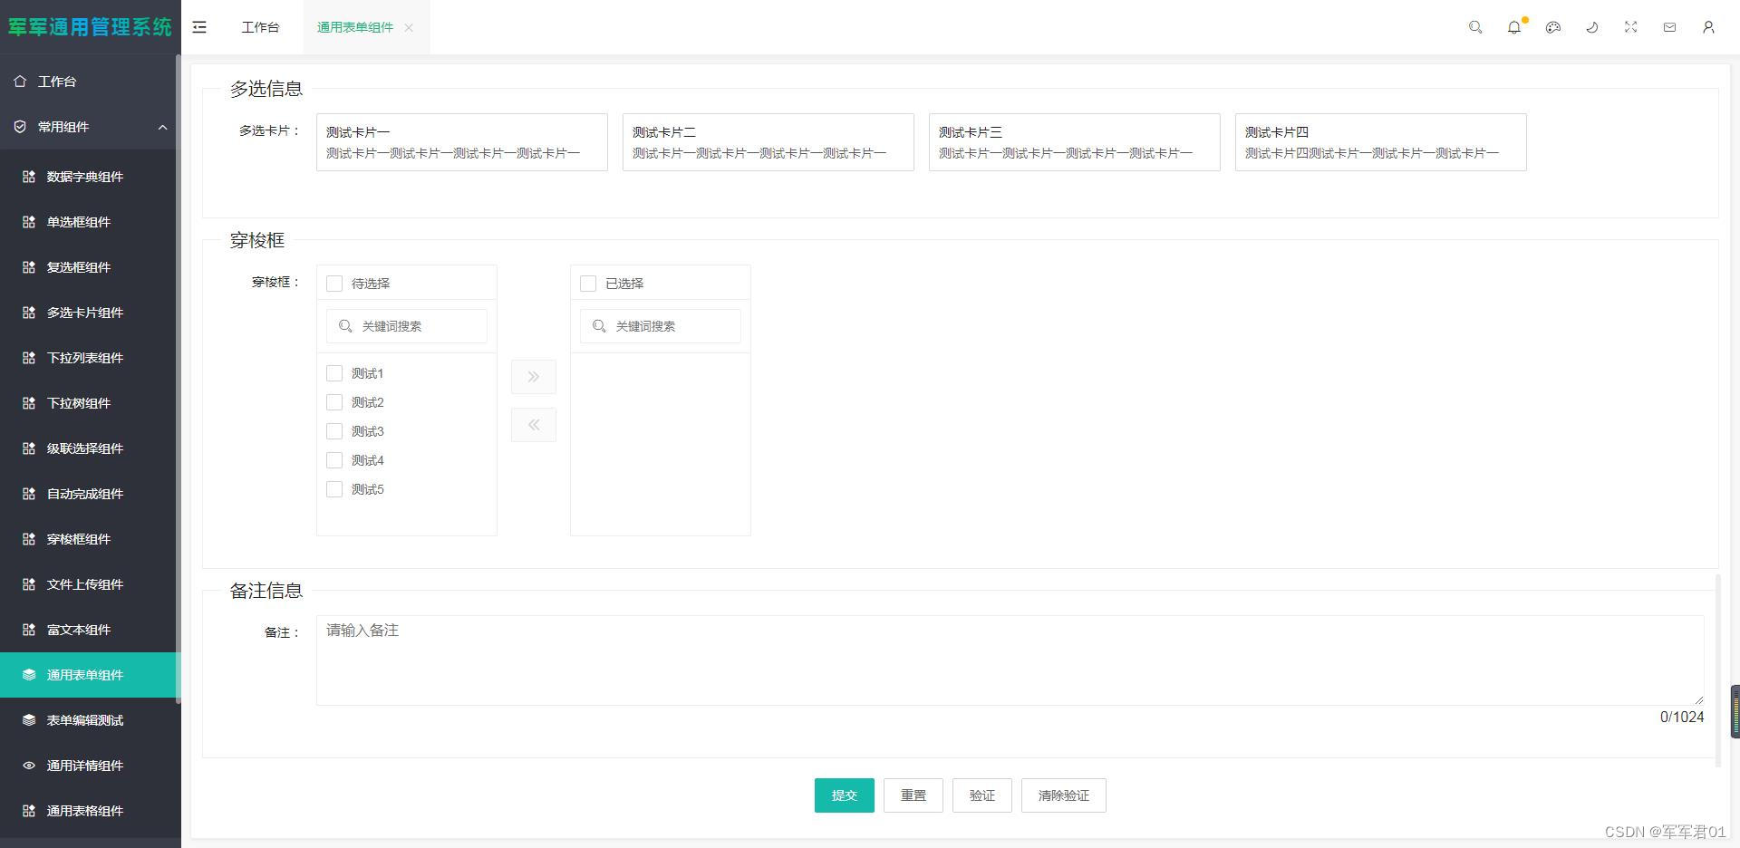1740x848 pixels.
Task: Click the theme palette icon
Action: click(x=1553, y=27)
